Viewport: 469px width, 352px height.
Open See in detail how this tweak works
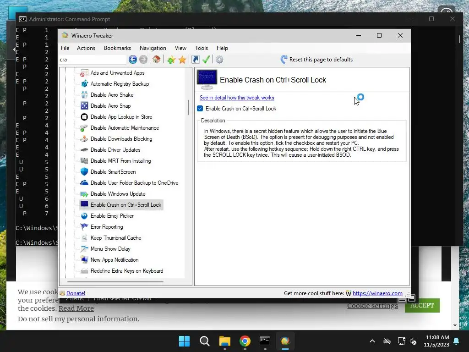(237, 98)
